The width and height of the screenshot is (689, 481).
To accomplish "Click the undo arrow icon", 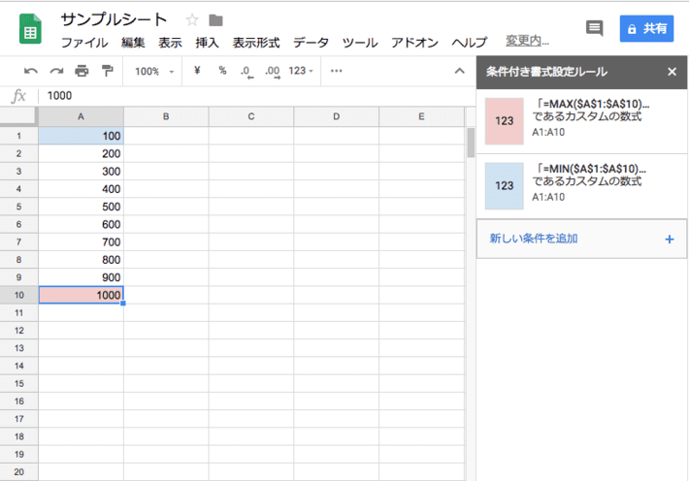I will coord(31,71).
